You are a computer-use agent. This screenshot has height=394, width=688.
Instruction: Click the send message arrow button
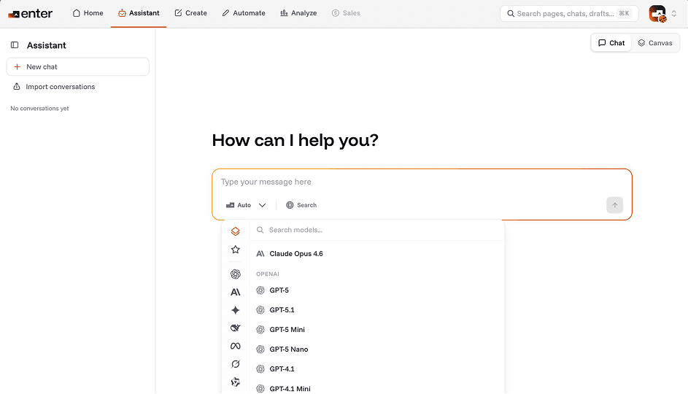(614, 205)
